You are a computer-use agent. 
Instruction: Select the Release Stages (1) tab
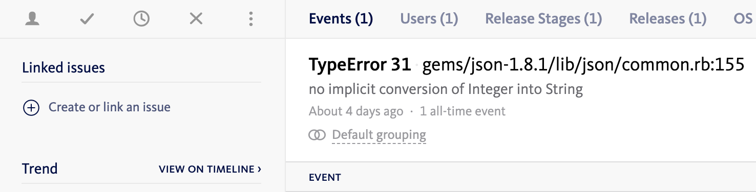[x=543, y=19]
